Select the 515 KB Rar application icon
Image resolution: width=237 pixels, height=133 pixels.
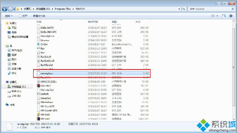pyautogui.click(x=38, y=48)
